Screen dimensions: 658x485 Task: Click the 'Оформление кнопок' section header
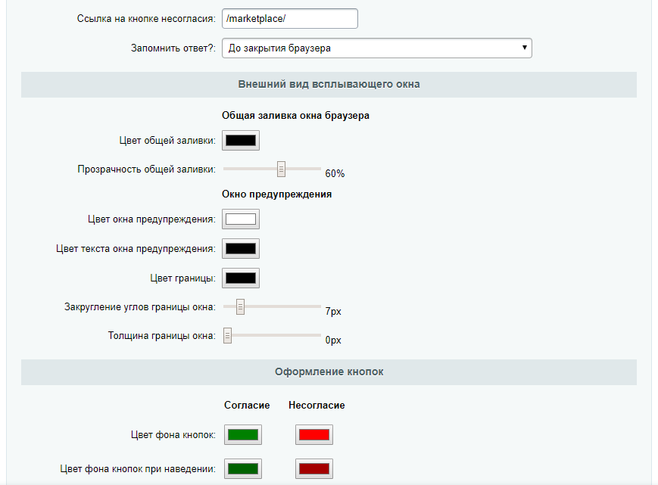[329, 372]
